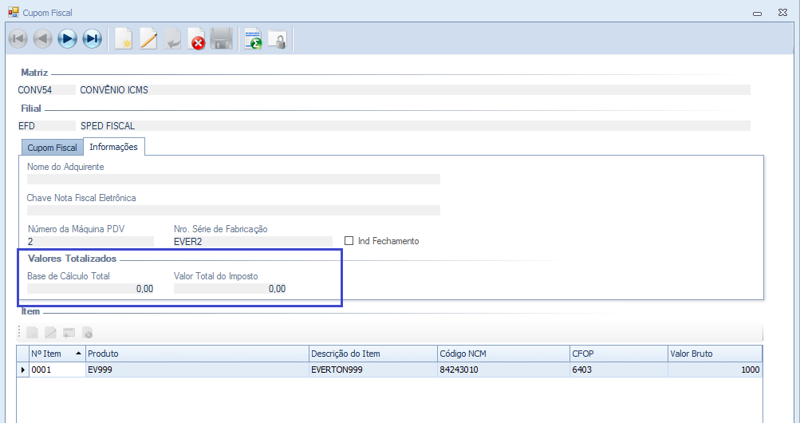Click Produto column header
The height and width of the screenshot is (423, 800).
click(198, 354)
